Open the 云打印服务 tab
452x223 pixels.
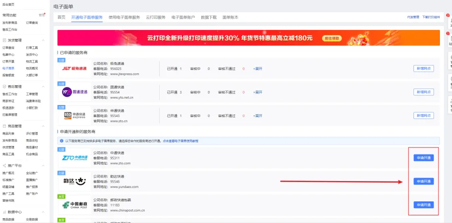coord(156,17)
